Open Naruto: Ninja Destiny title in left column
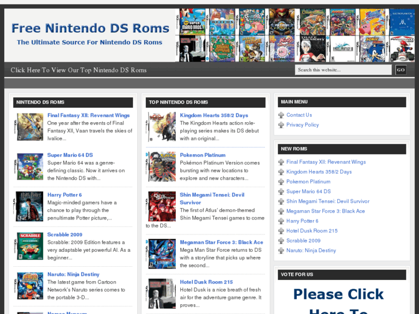The width and height of the screenshot is (419, 314). (x=73, y=274)
